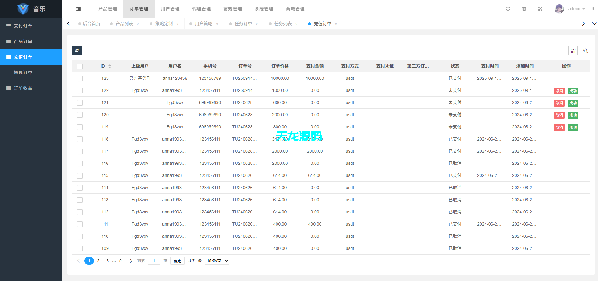Click 取消 on order ID 122
This screenshot has height=281, width=598.
tap(559, 91)
